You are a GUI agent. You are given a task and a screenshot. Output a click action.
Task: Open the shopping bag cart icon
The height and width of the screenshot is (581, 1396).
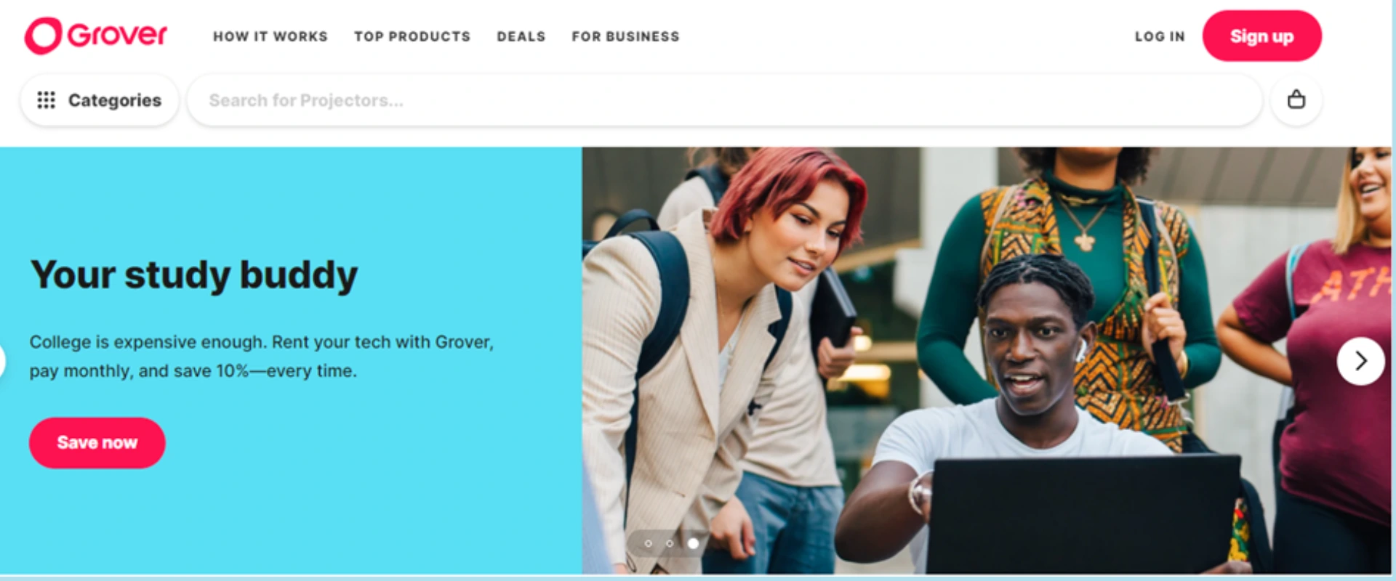pos(1296,99)
